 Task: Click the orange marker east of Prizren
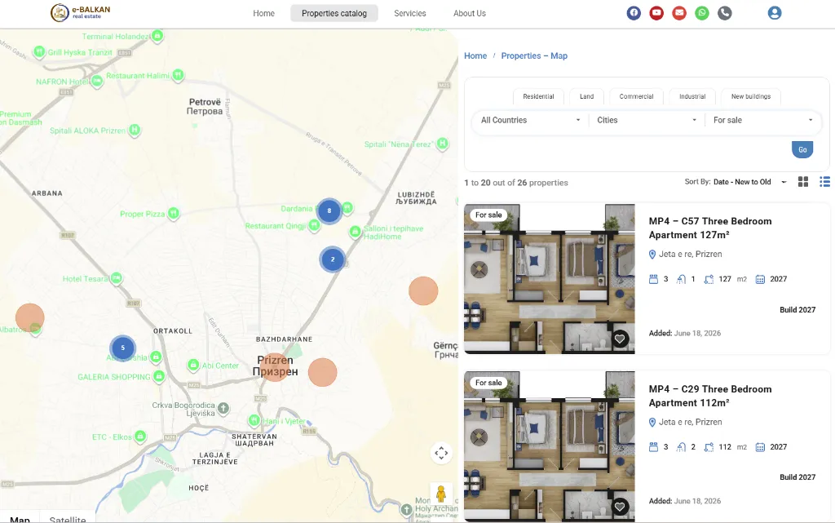point(322,372)
